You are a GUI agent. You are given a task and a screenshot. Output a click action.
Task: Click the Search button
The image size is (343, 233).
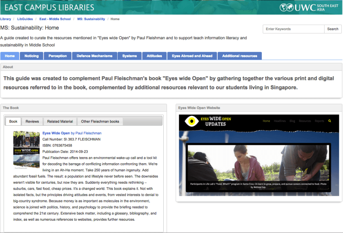tap(332, 29)
